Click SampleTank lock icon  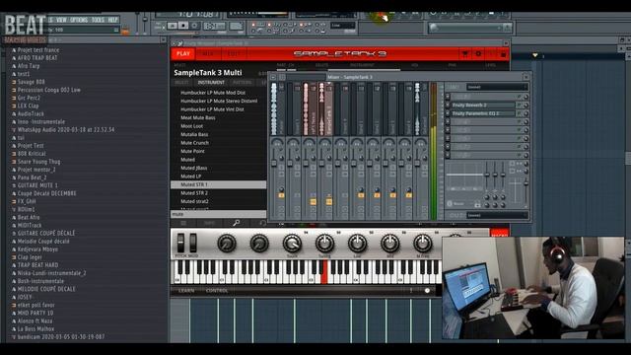click(503, 54)
